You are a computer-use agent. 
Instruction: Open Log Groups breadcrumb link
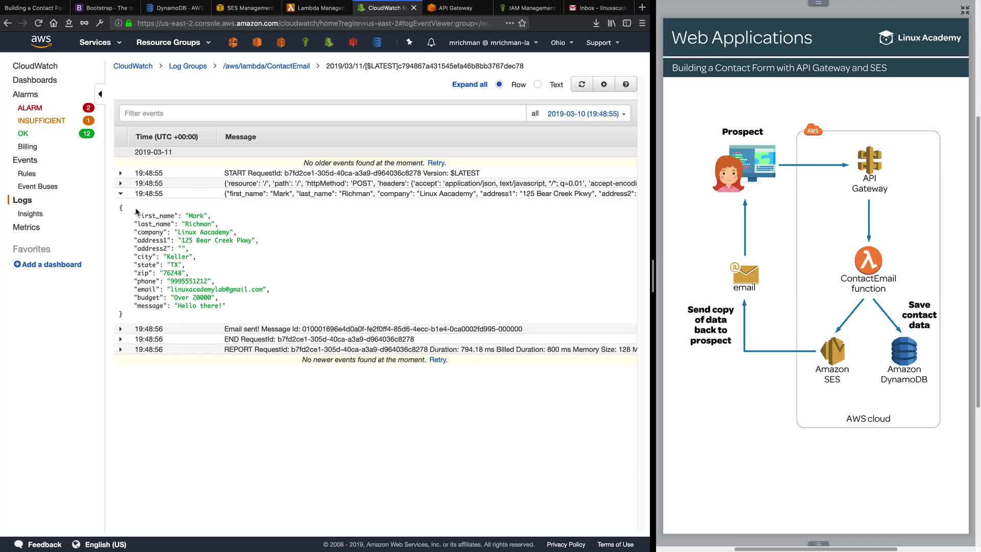pyautogui.click(x=188, y=66)
